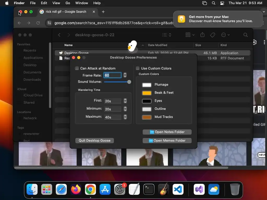Click the Frame Rate stepper arrows

(125, 75)
